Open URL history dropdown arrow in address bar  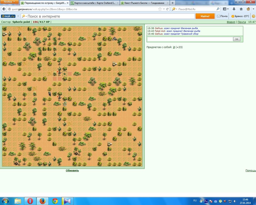click(164, 9)
